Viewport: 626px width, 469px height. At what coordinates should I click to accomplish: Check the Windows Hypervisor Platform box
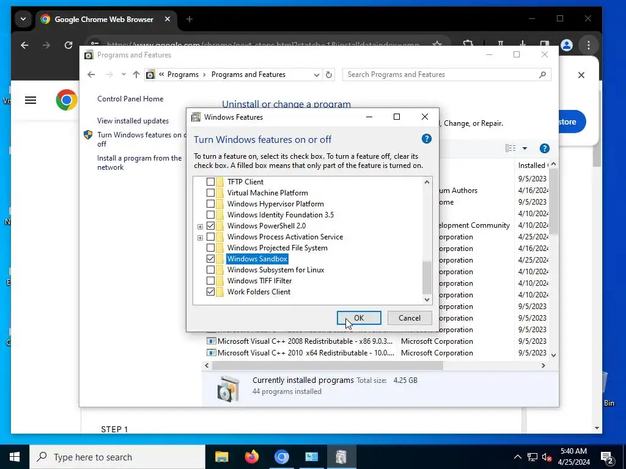(210, 204)
